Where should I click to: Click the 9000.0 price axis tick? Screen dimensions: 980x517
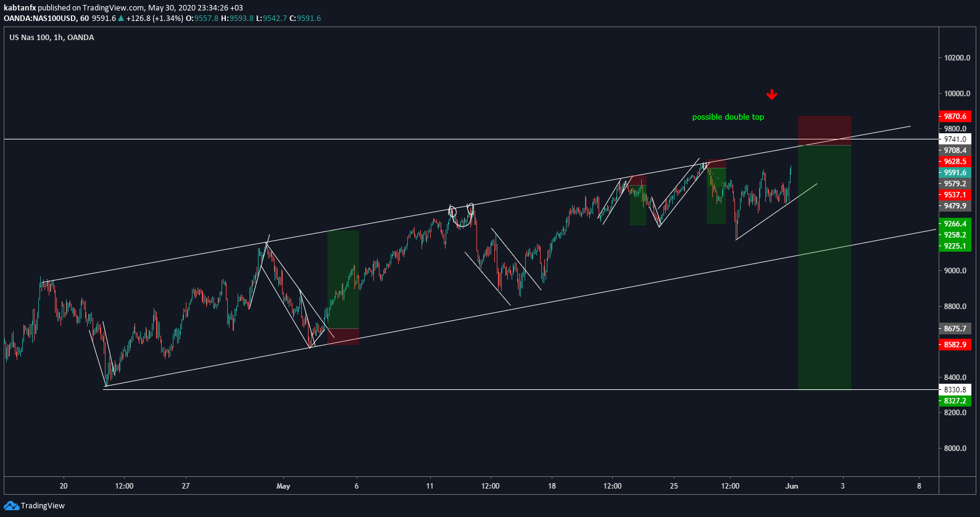tap(955, 271)
